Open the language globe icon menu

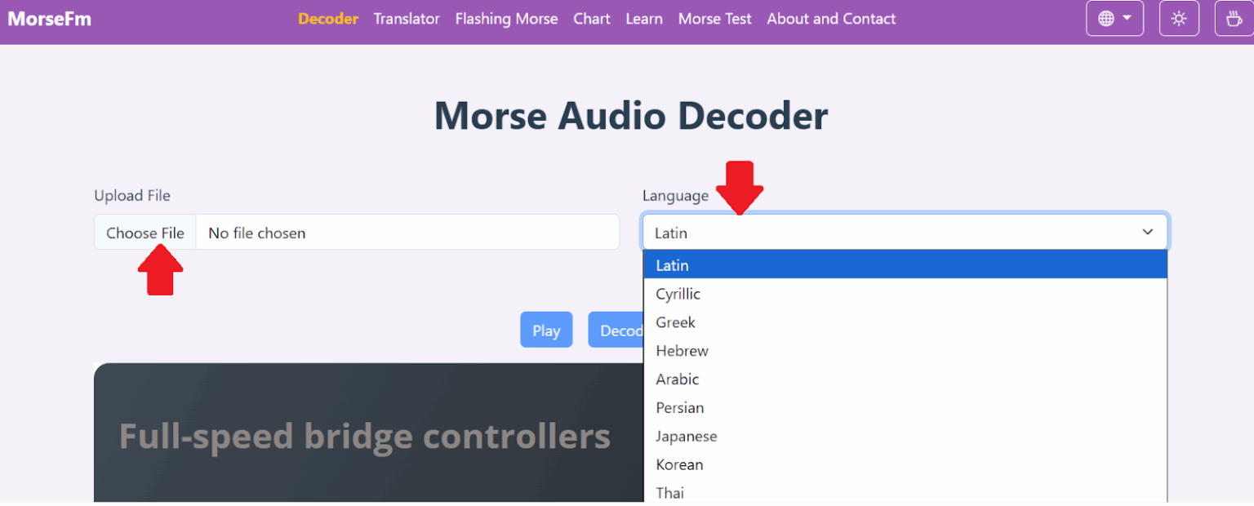click(x=1114, y=17)
